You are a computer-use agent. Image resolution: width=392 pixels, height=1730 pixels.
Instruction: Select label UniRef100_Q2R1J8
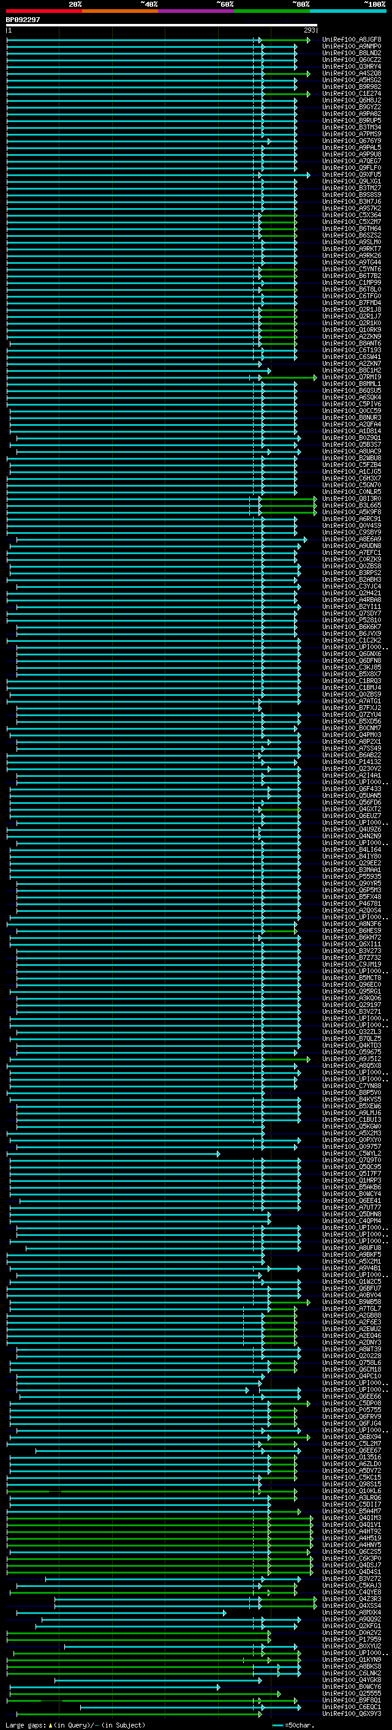352,309
